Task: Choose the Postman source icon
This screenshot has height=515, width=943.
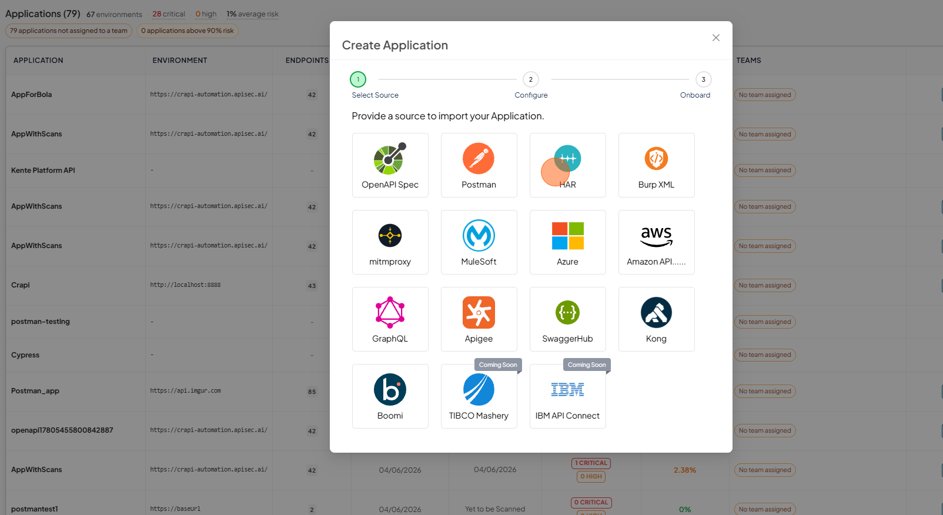Action: tap(479, 159)
